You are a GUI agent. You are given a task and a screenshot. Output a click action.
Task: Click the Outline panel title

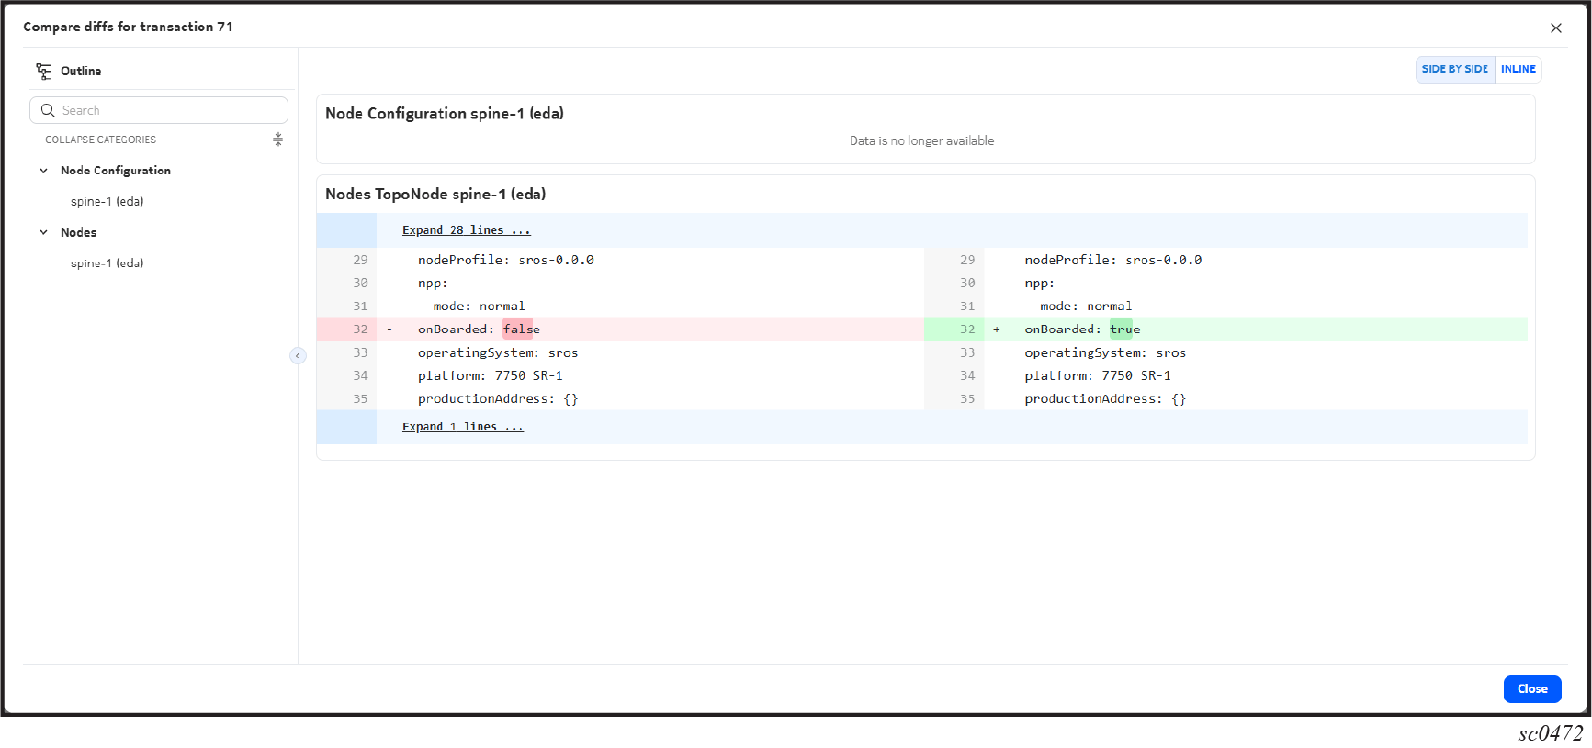(81, 71)
